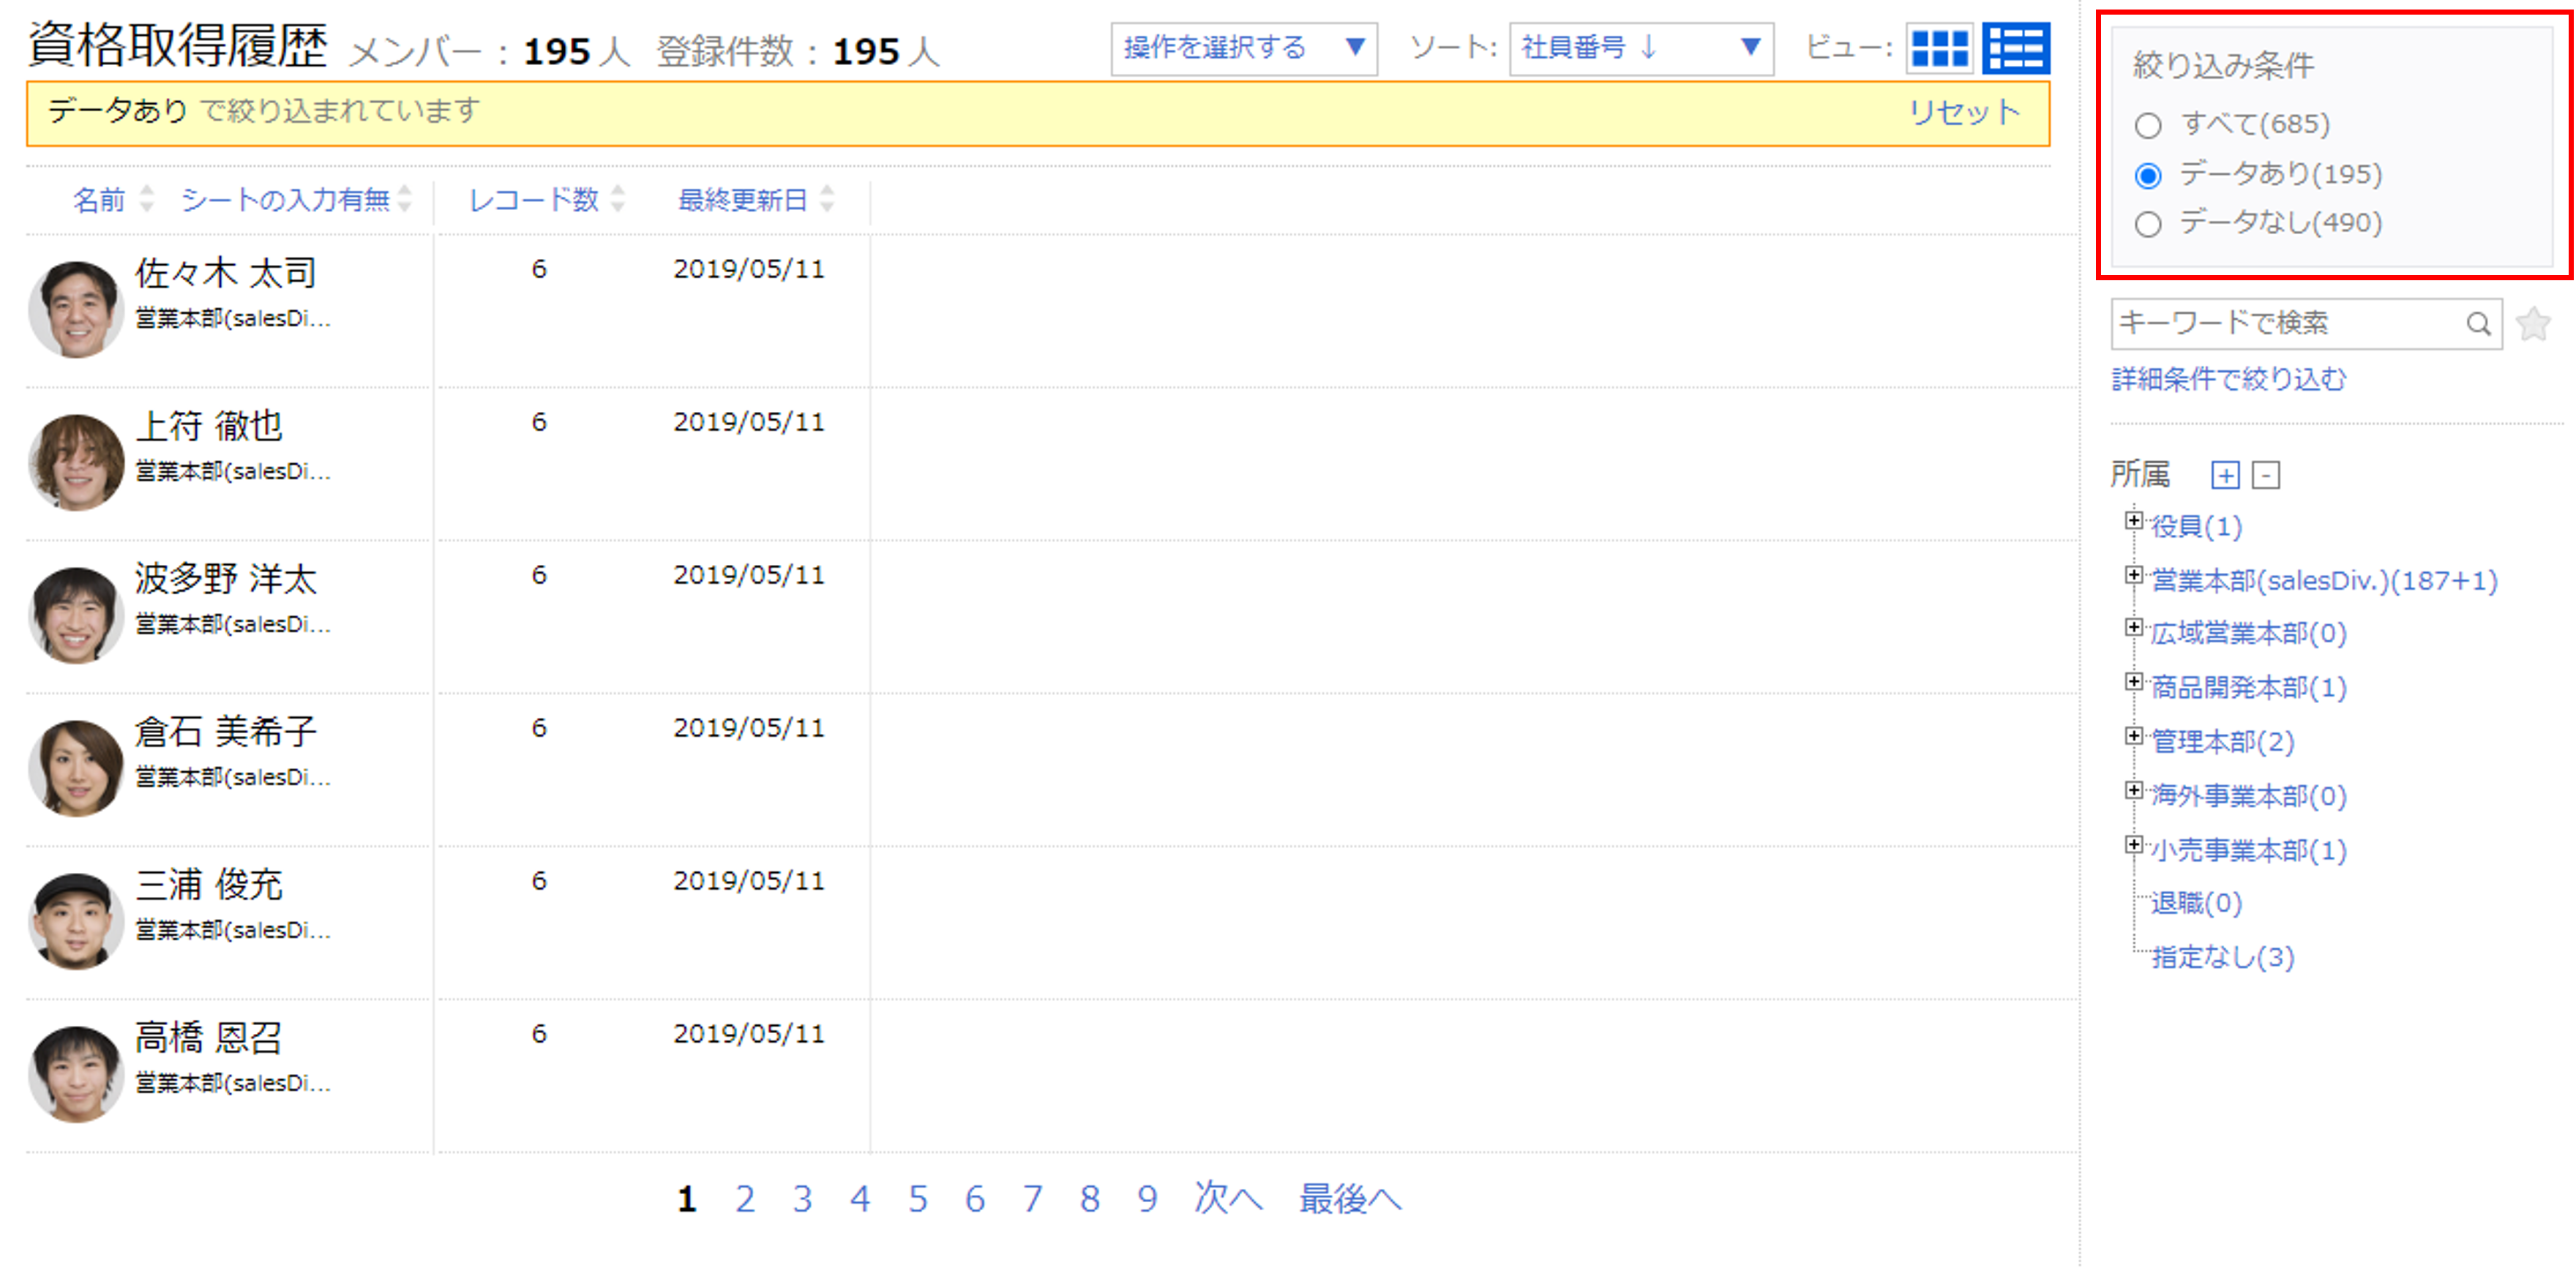Expand all departments with plus icon
This screenshot has height=1268, width=2576.
click(2225, 475)
